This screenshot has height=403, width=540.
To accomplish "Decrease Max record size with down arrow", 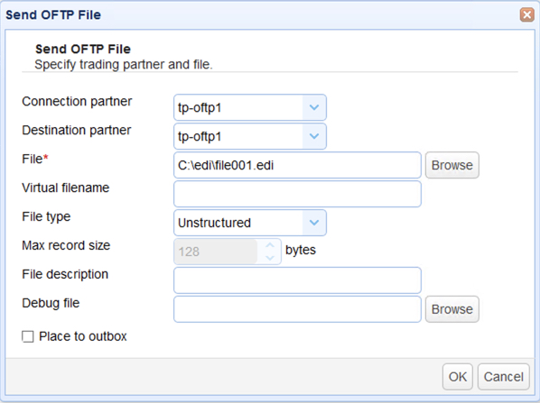I will tap(270, 258).
